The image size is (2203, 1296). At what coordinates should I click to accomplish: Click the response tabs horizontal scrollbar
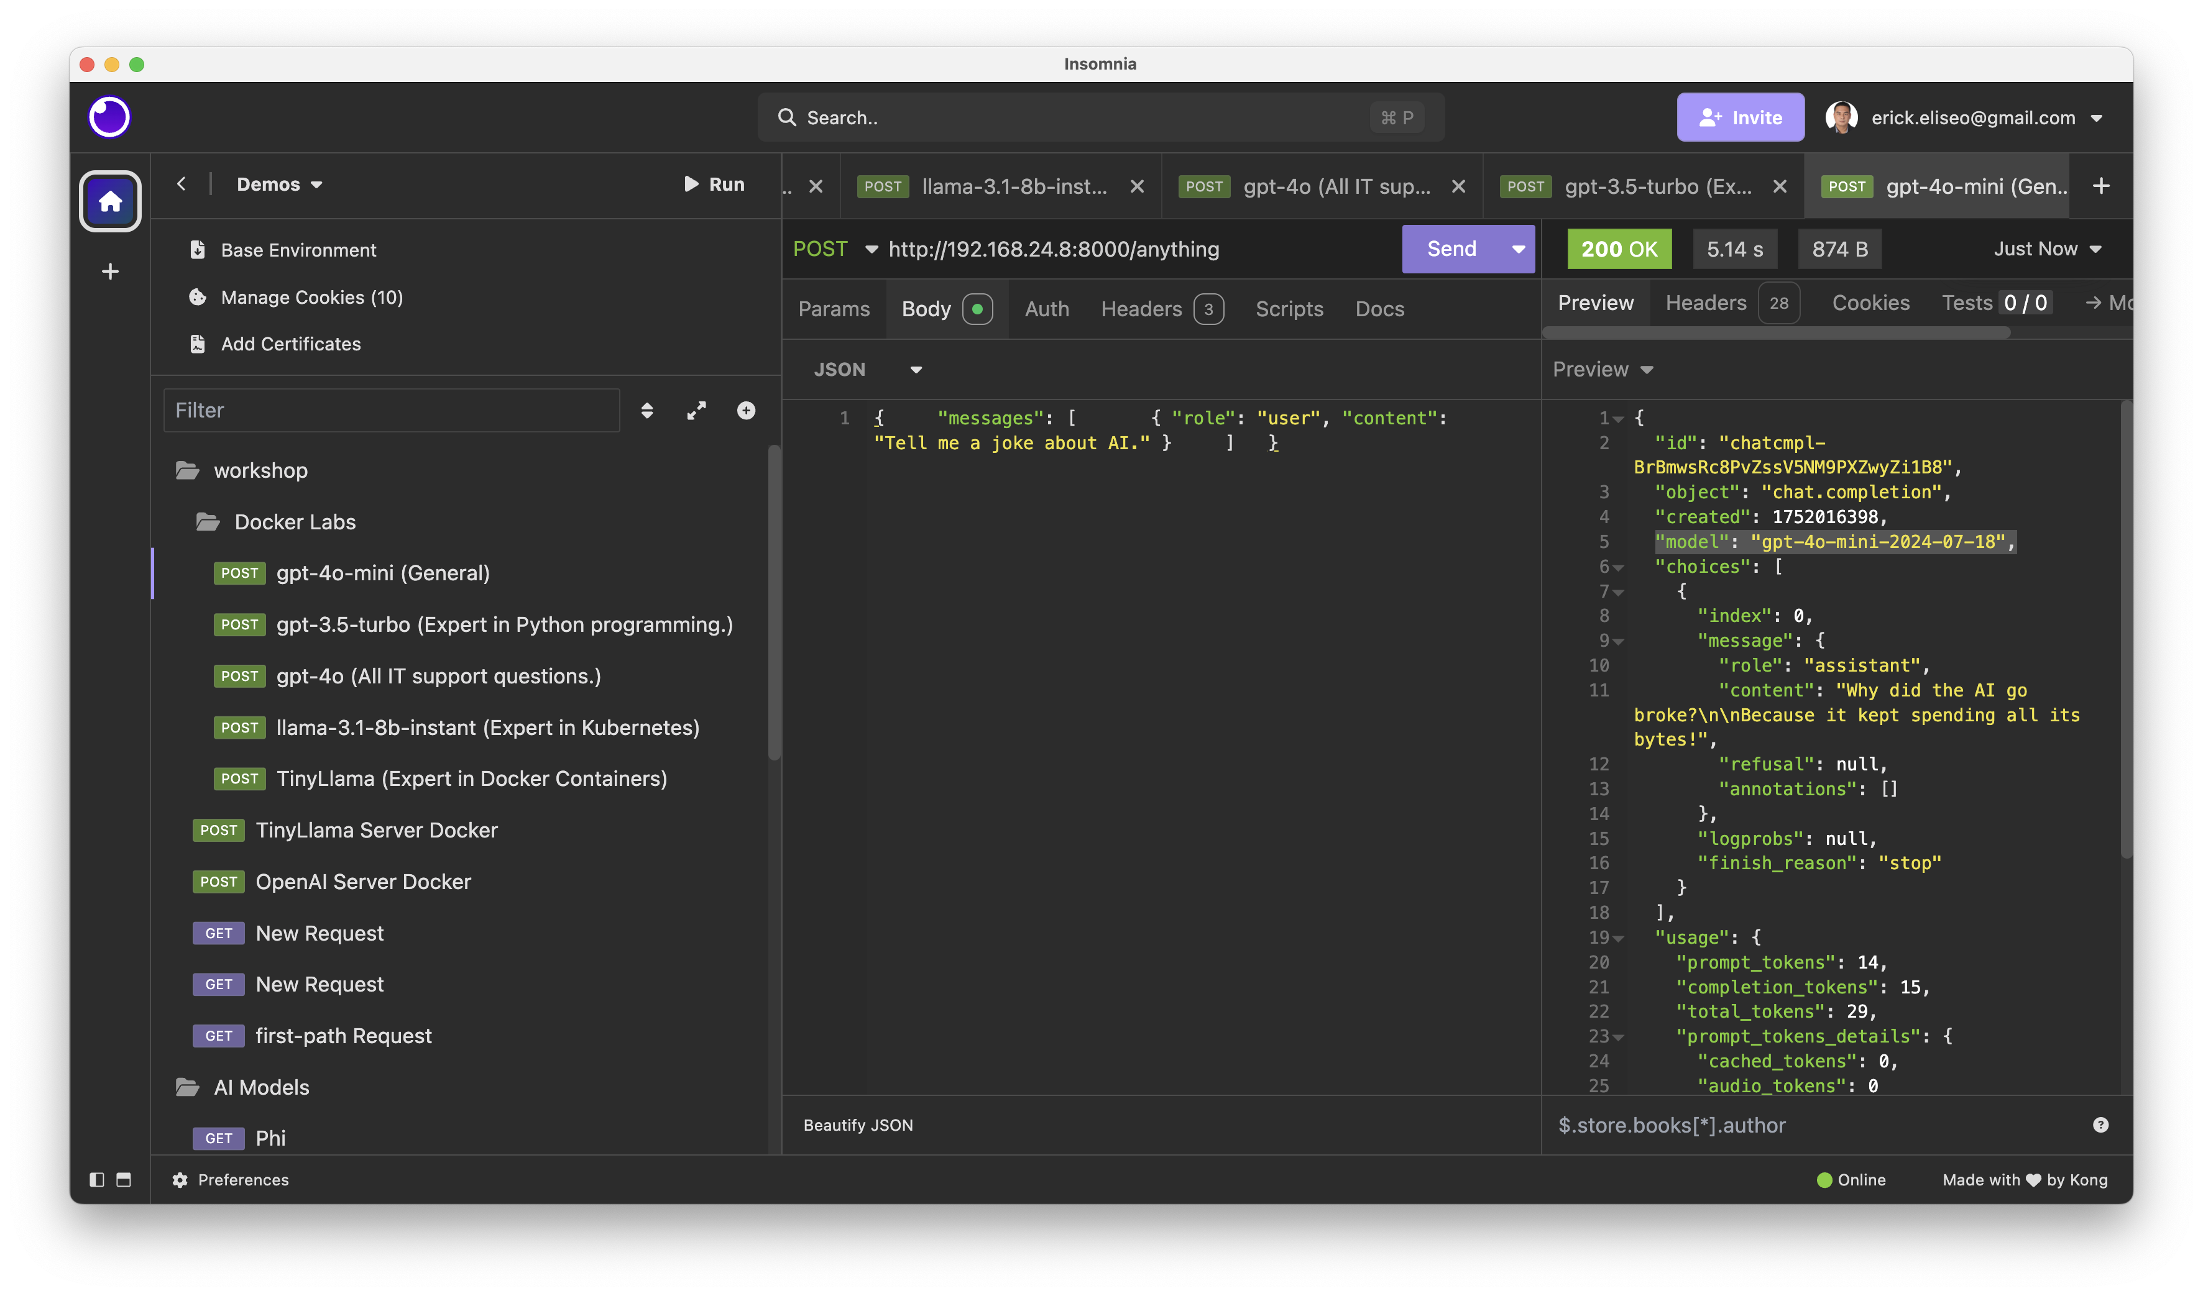(x=1777, y=333)
